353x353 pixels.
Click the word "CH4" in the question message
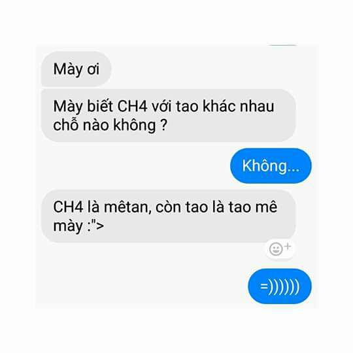(x=132, y=107)
